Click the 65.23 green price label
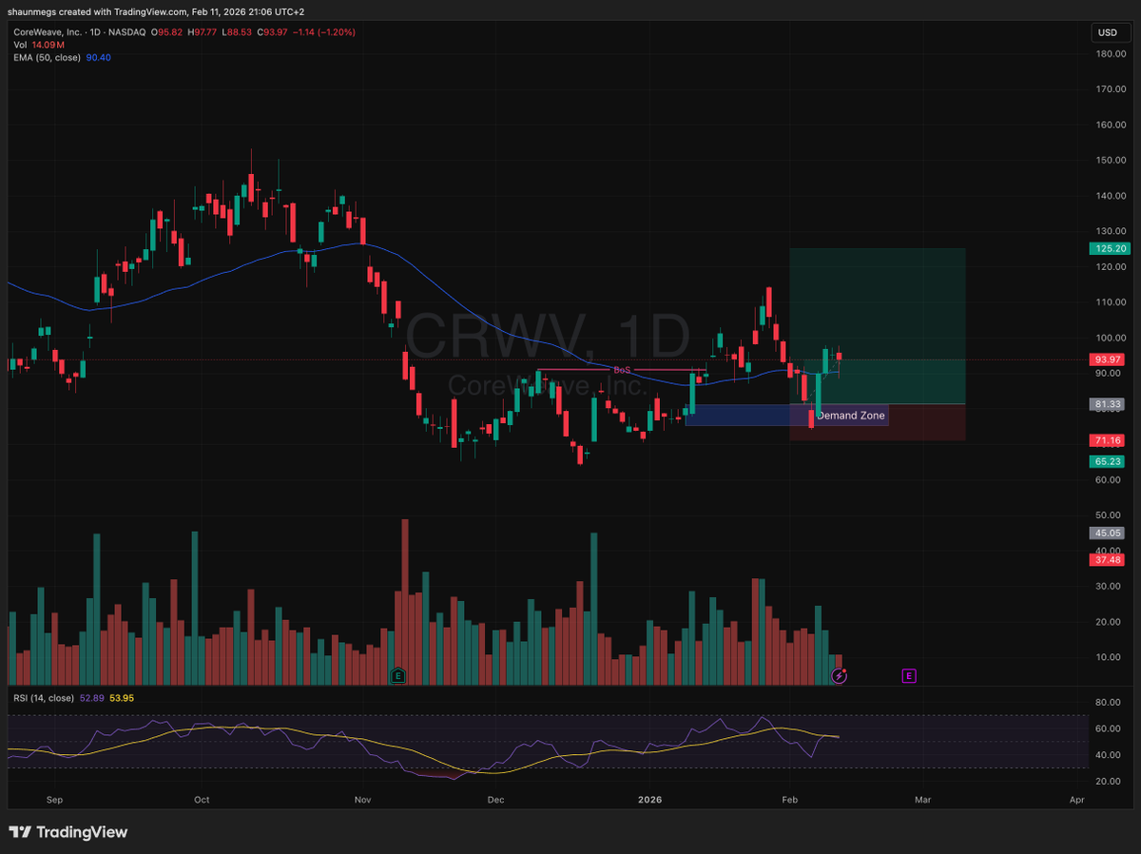Screen dimensions: 1141x854 click(x=1107, y=461)
